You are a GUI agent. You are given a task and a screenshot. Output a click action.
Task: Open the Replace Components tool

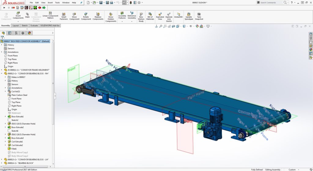click(x=98, y=16)
